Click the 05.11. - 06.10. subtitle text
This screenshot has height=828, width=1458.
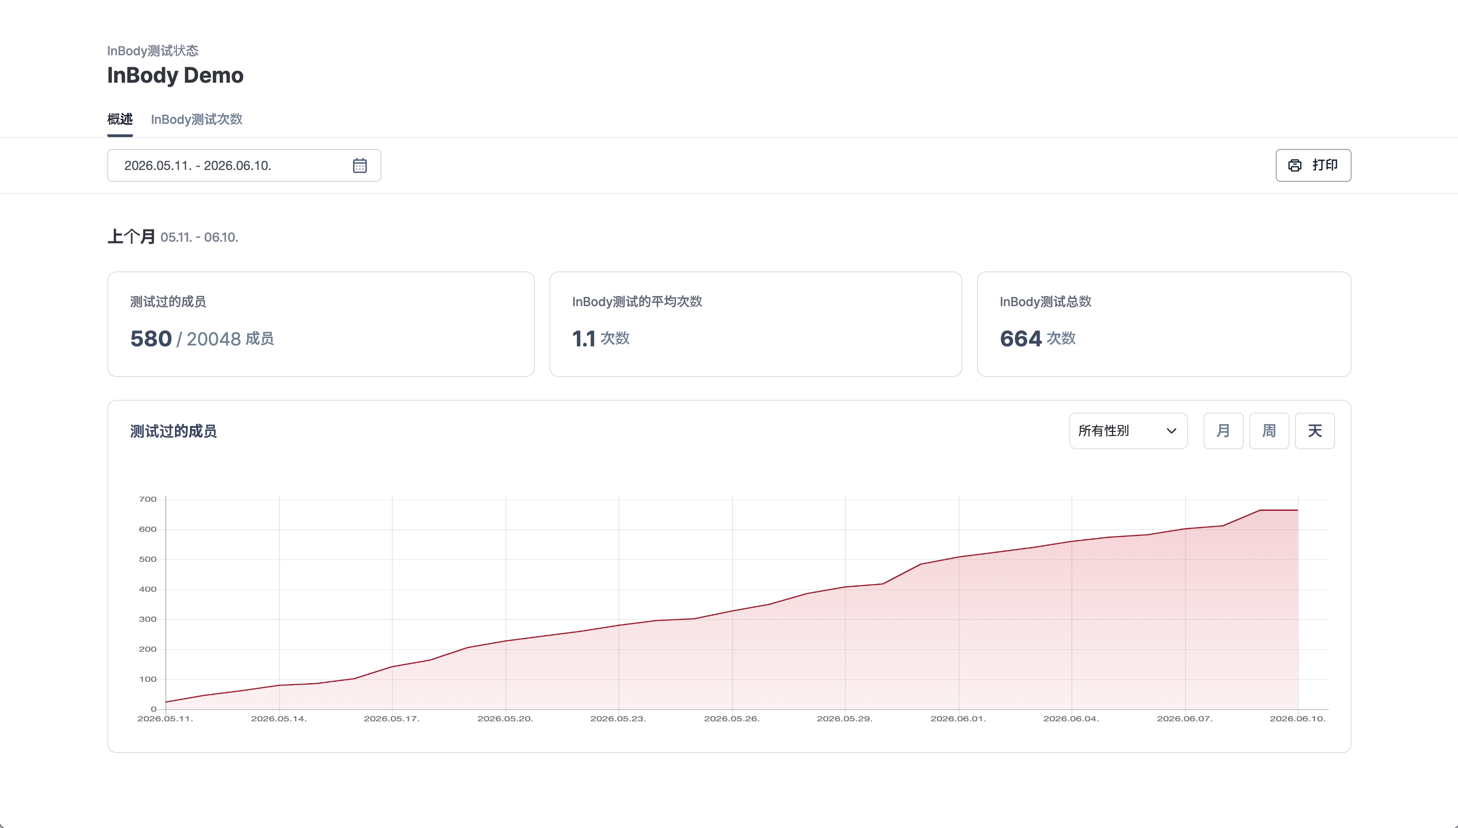click(x=199, y=238)
